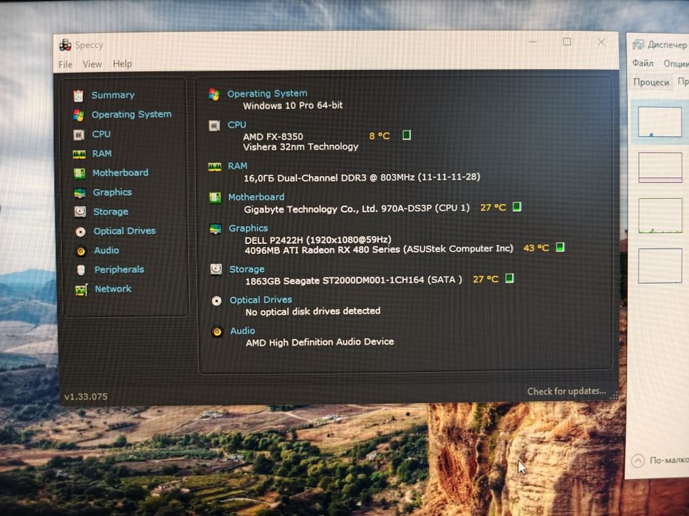Open the View menu in Speccy
The image size is (689, 516).
[x=92, y=64]
